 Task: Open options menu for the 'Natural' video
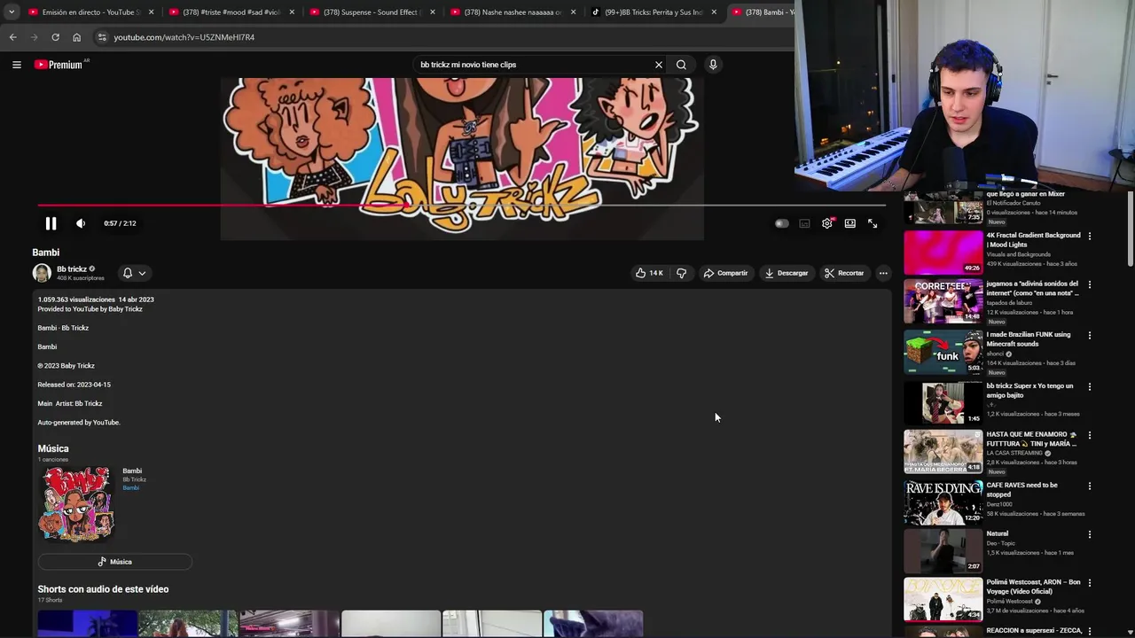point(1090,535)
